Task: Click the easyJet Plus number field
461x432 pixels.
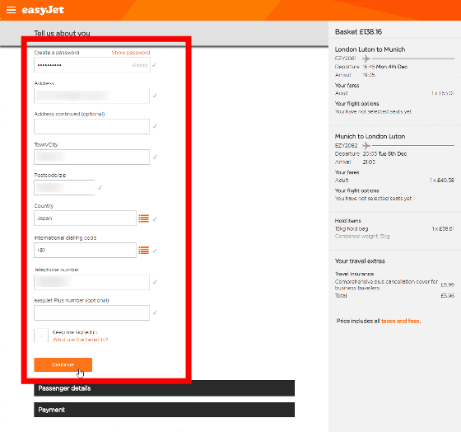Action: coord(91,312)
